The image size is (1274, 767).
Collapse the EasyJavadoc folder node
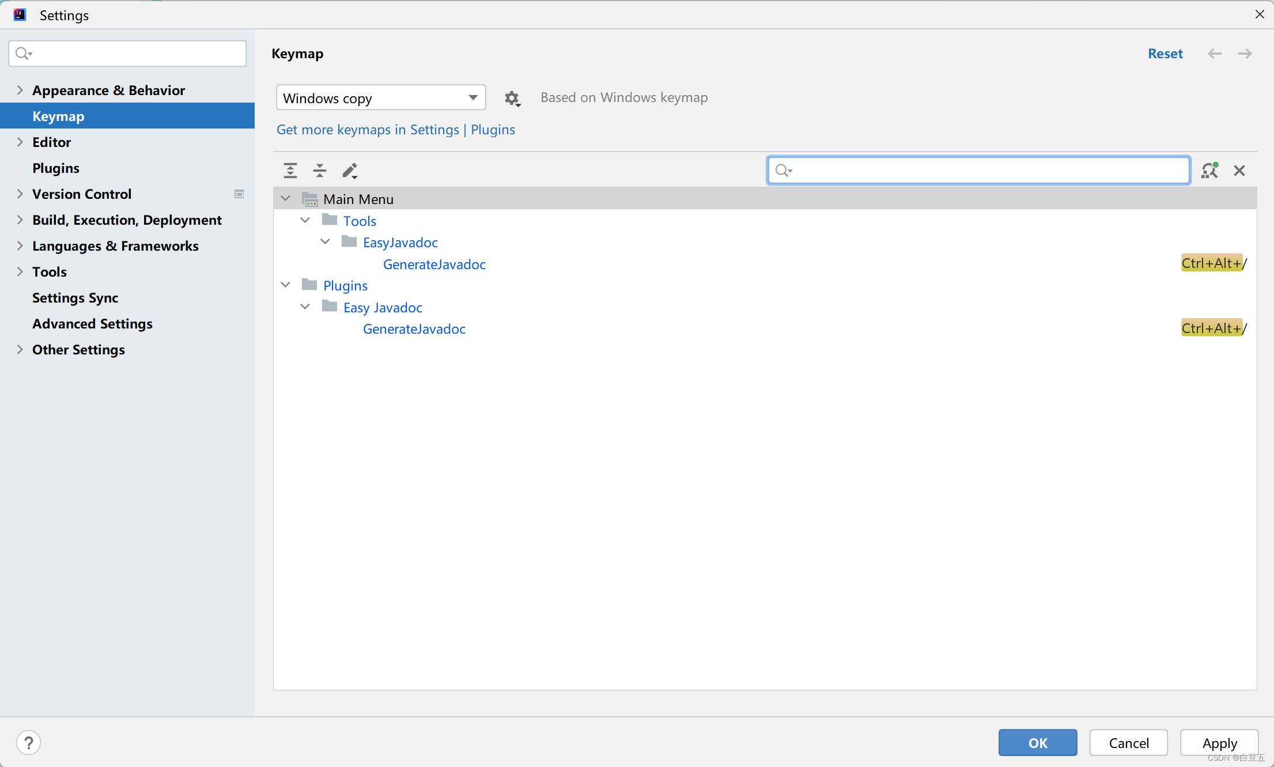[x=326, y=242]
